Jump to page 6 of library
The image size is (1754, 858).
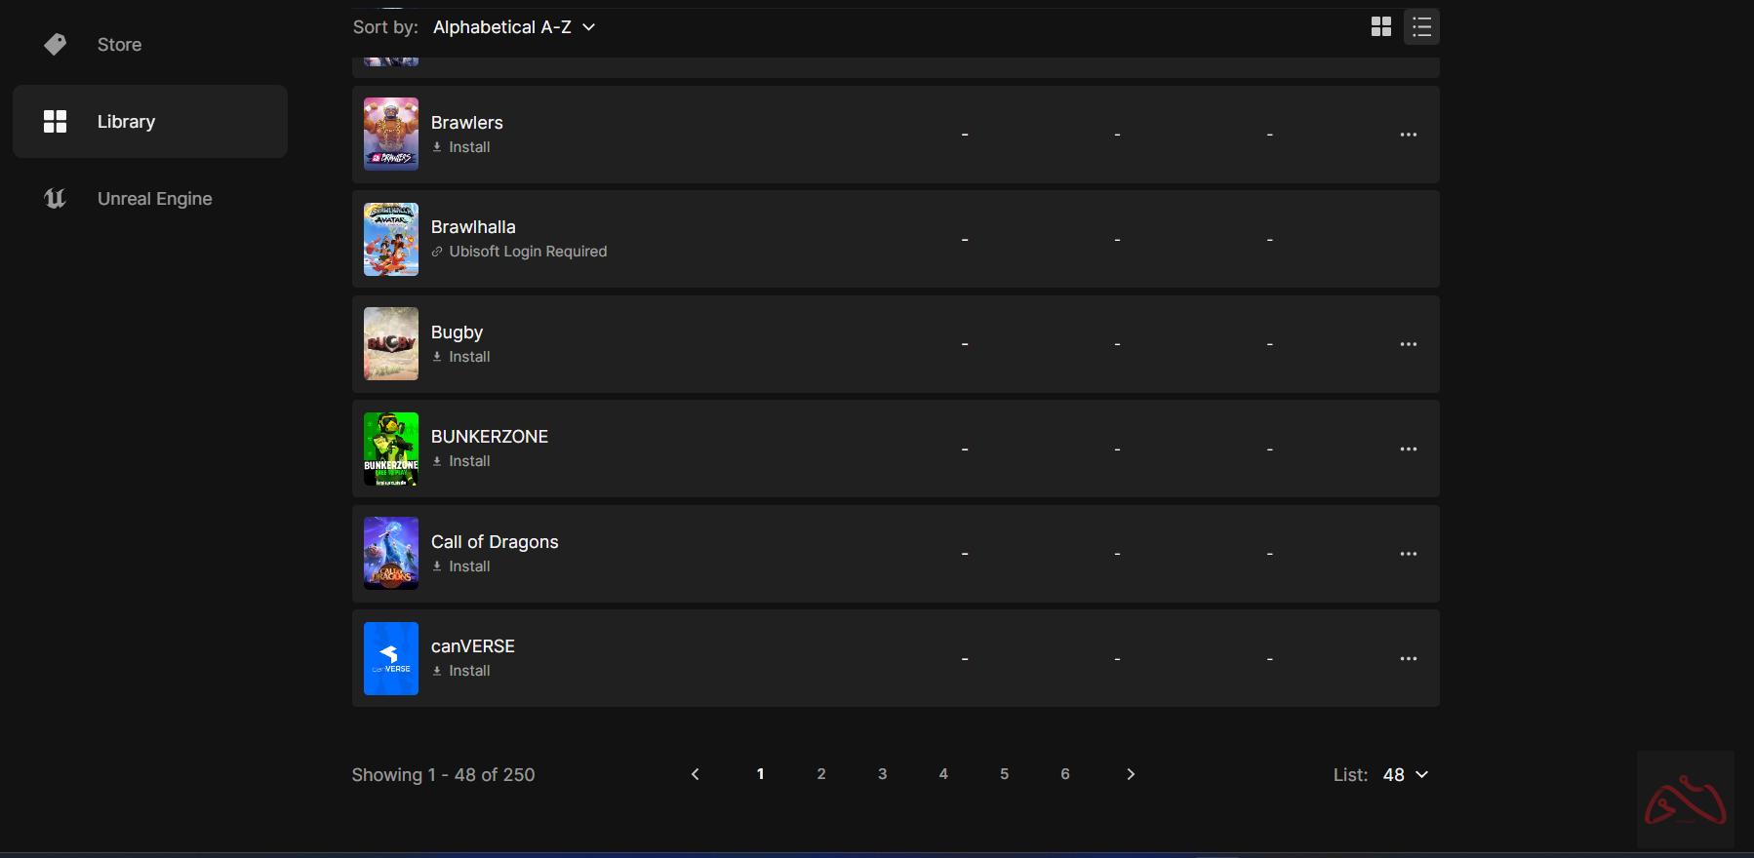(1065, 774)
